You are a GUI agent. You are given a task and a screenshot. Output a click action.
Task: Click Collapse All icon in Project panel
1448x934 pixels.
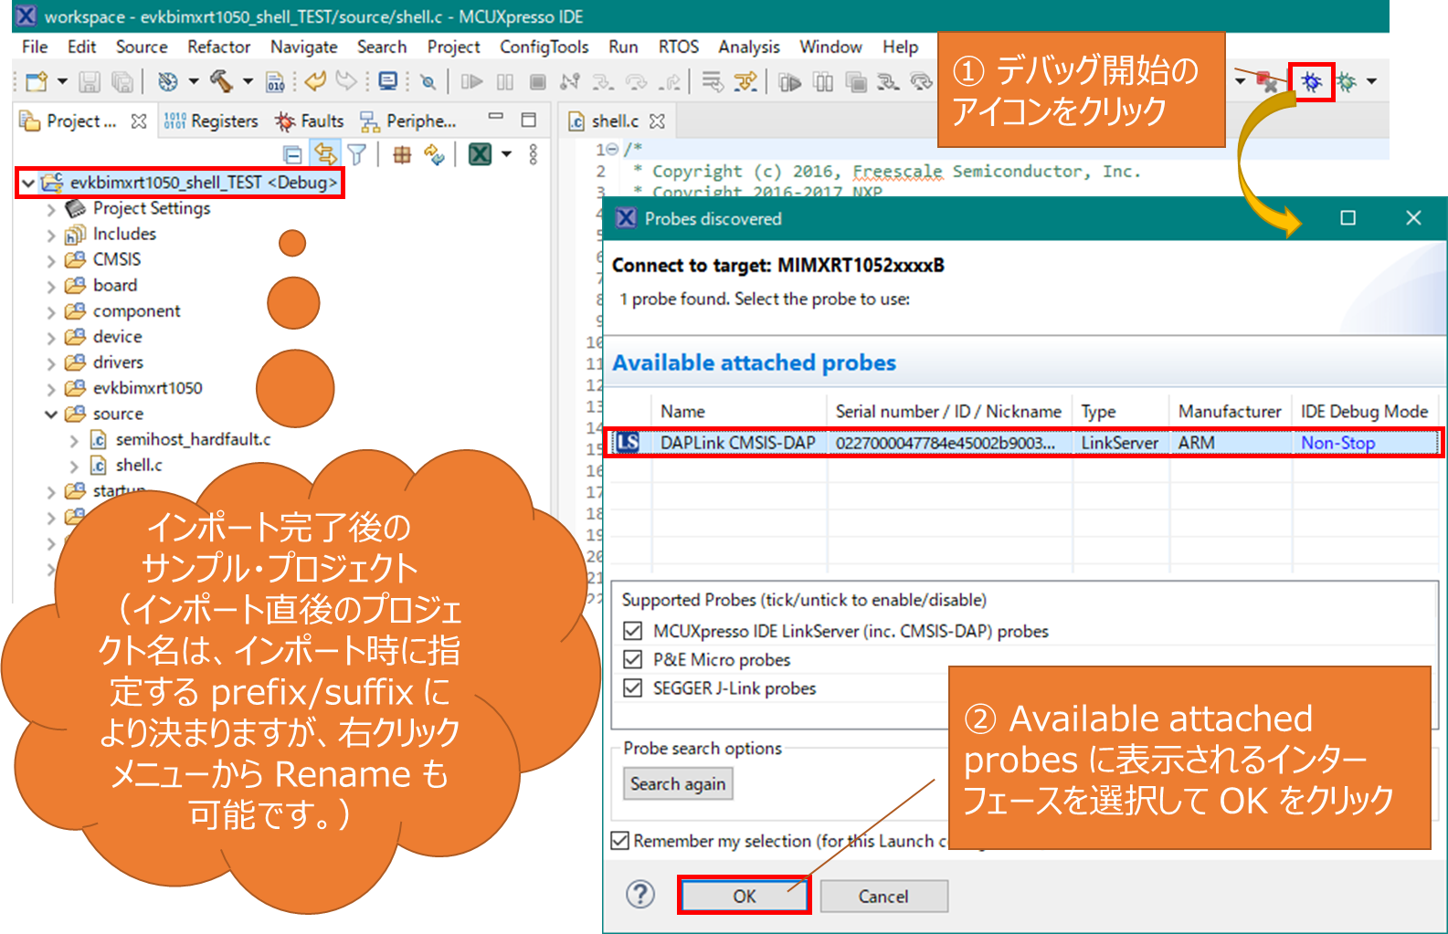click(292, 154)
